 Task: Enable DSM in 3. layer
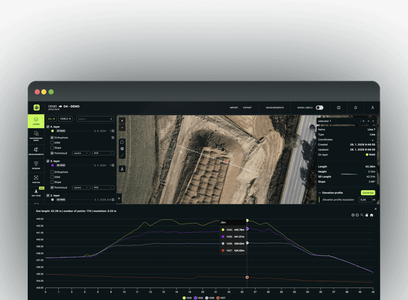pos(52,177)
